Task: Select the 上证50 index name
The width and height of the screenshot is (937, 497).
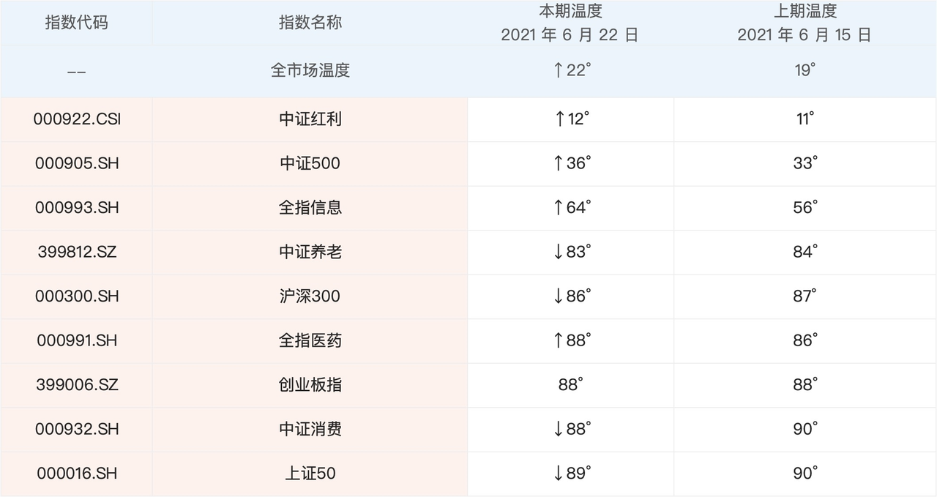Action: click(x=310, y=474)
